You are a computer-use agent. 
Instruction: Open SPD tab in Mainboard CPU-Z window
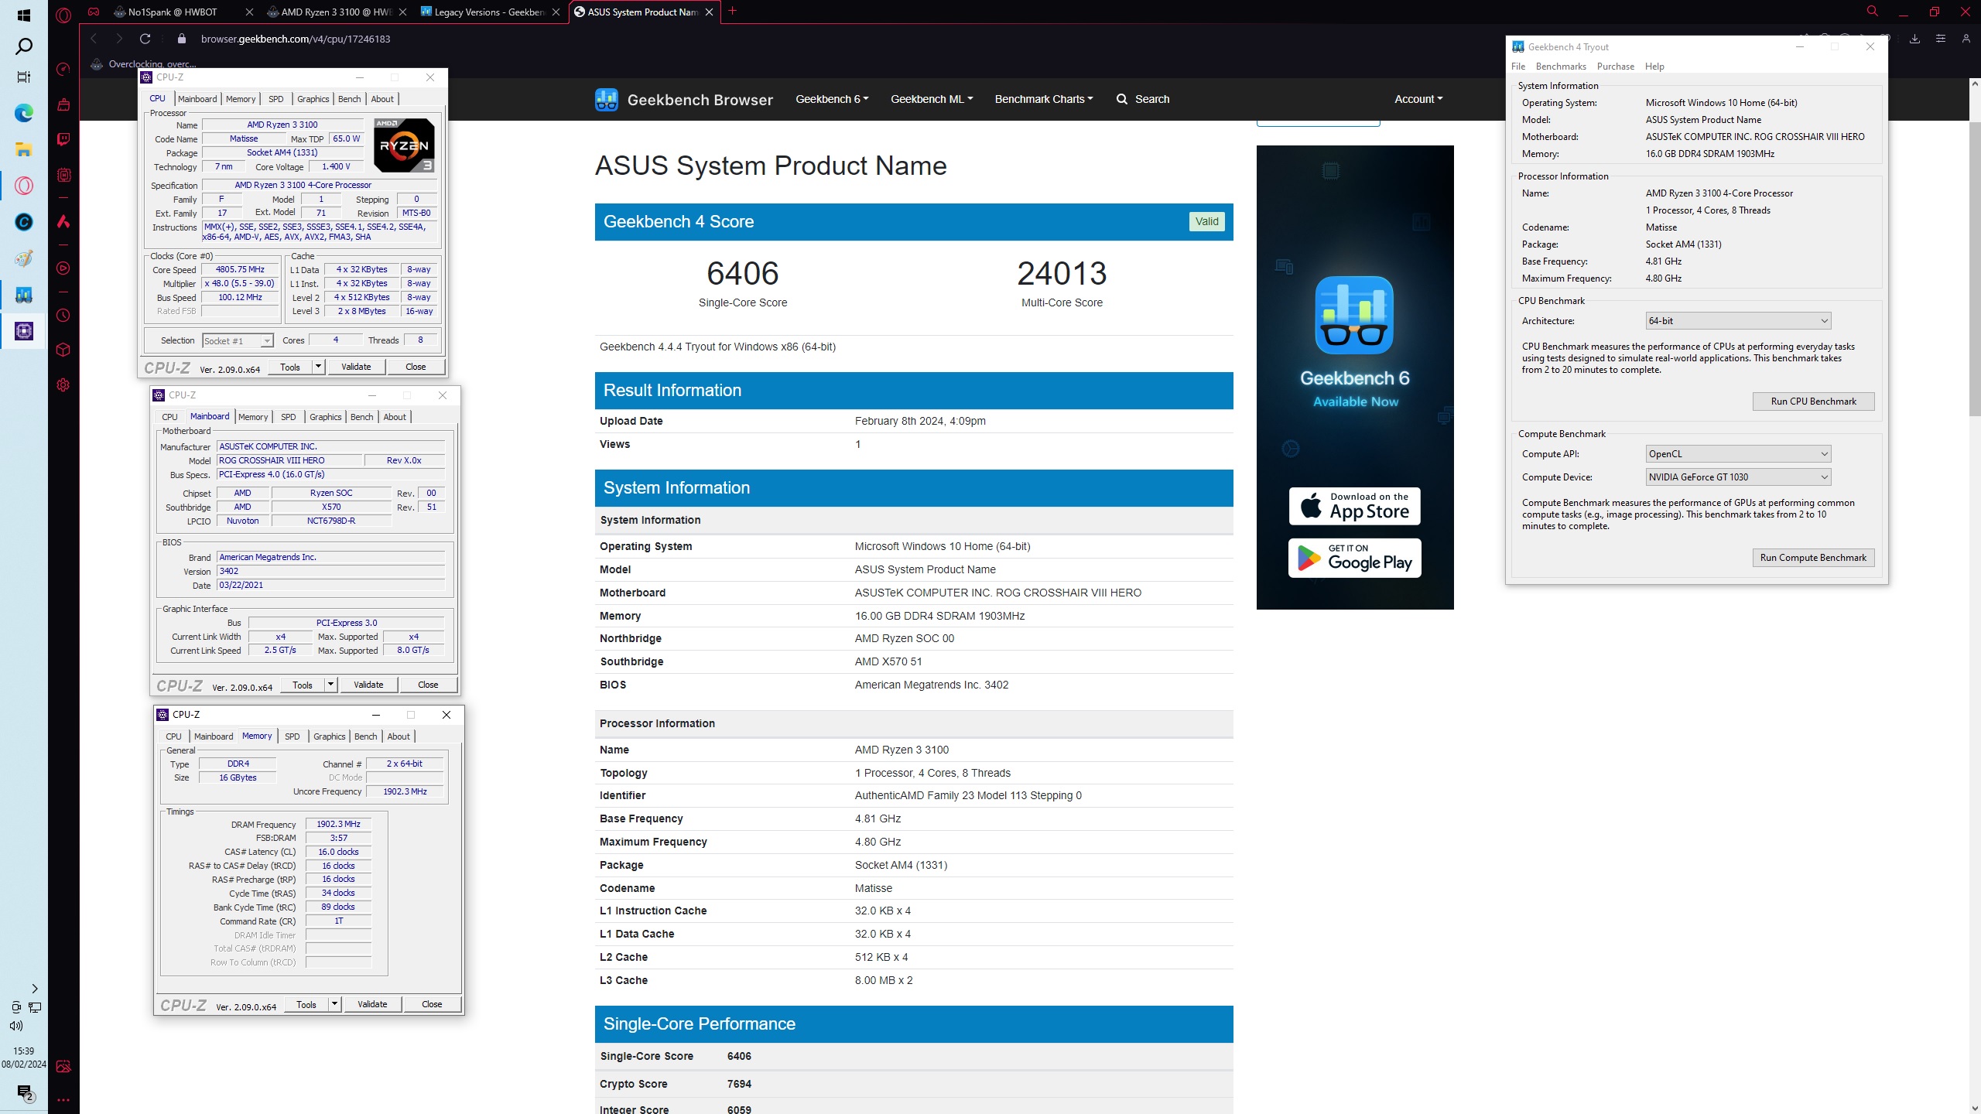pos(288,417)
